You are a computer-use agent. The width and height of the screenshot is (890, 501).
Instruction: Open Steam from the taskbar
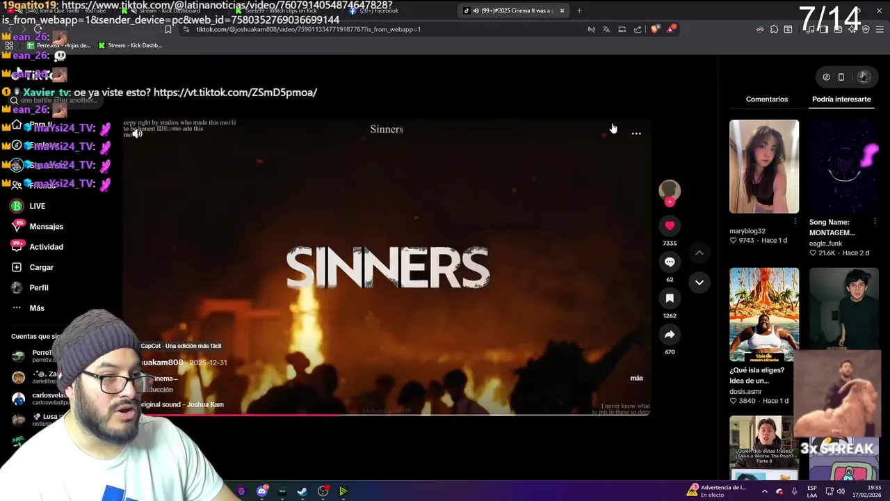pos(302,491)
